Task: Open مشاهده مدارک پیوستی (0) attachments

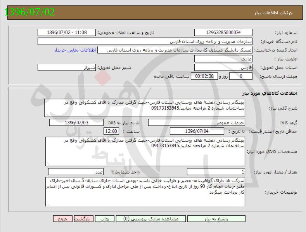Action: click(149, 219)
